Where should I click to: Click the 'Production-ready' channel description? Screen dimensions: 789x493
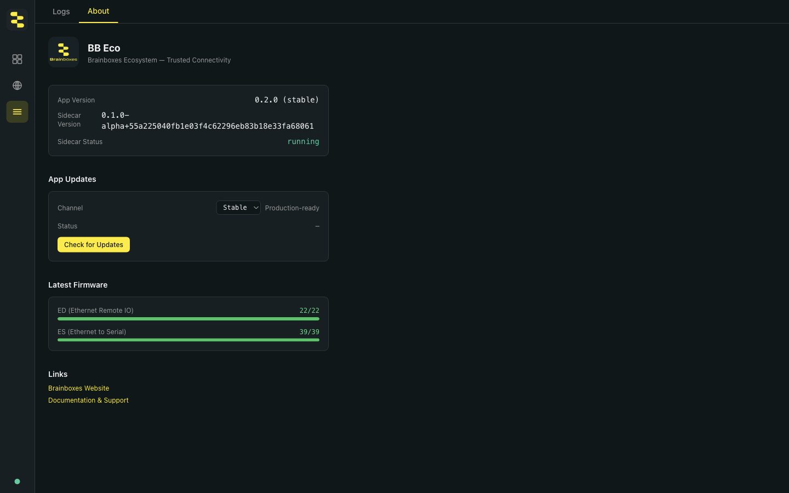click(x=292, y=208)
